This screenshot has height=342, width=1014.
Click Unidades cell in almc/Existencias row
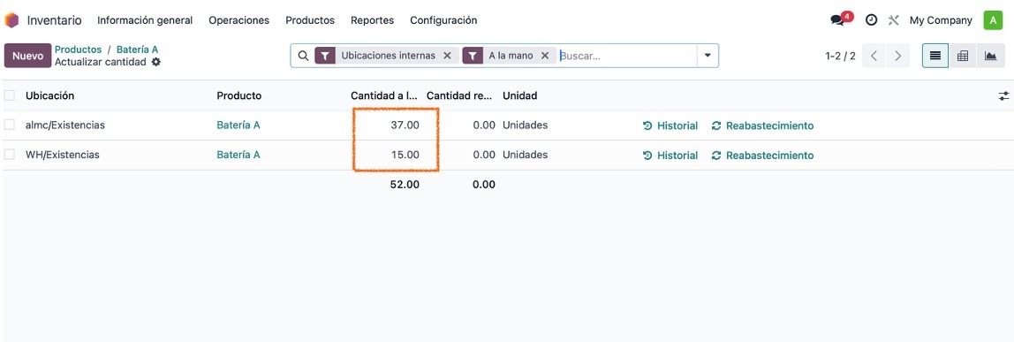tap(525, 125)
